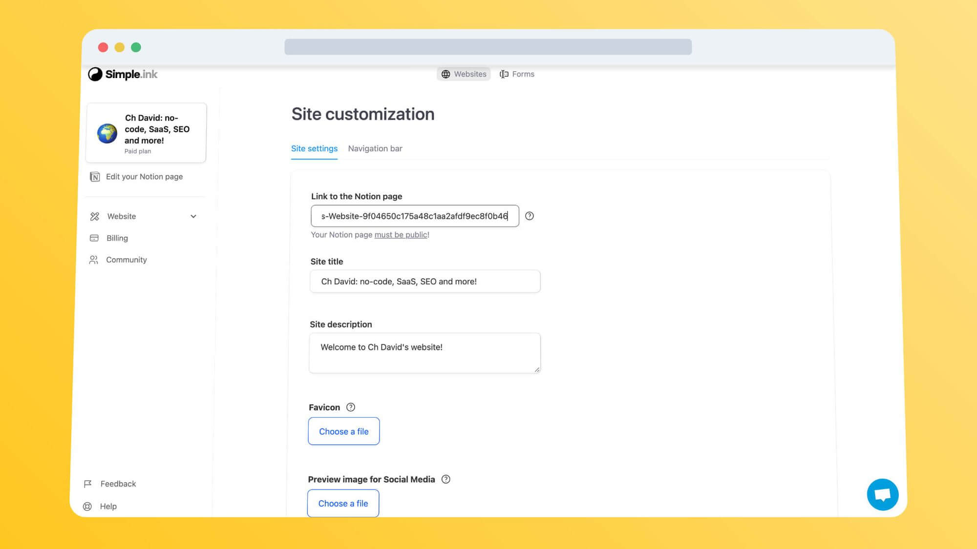977x549 pixels.
Task: Open Help lifebuoy in sidebar
Action: (87, 506)
